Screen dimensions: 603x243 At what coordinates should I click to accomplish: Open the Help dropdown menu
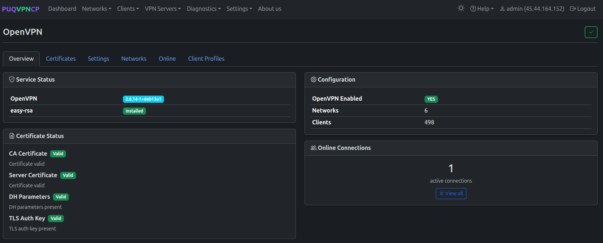point(482,9)
